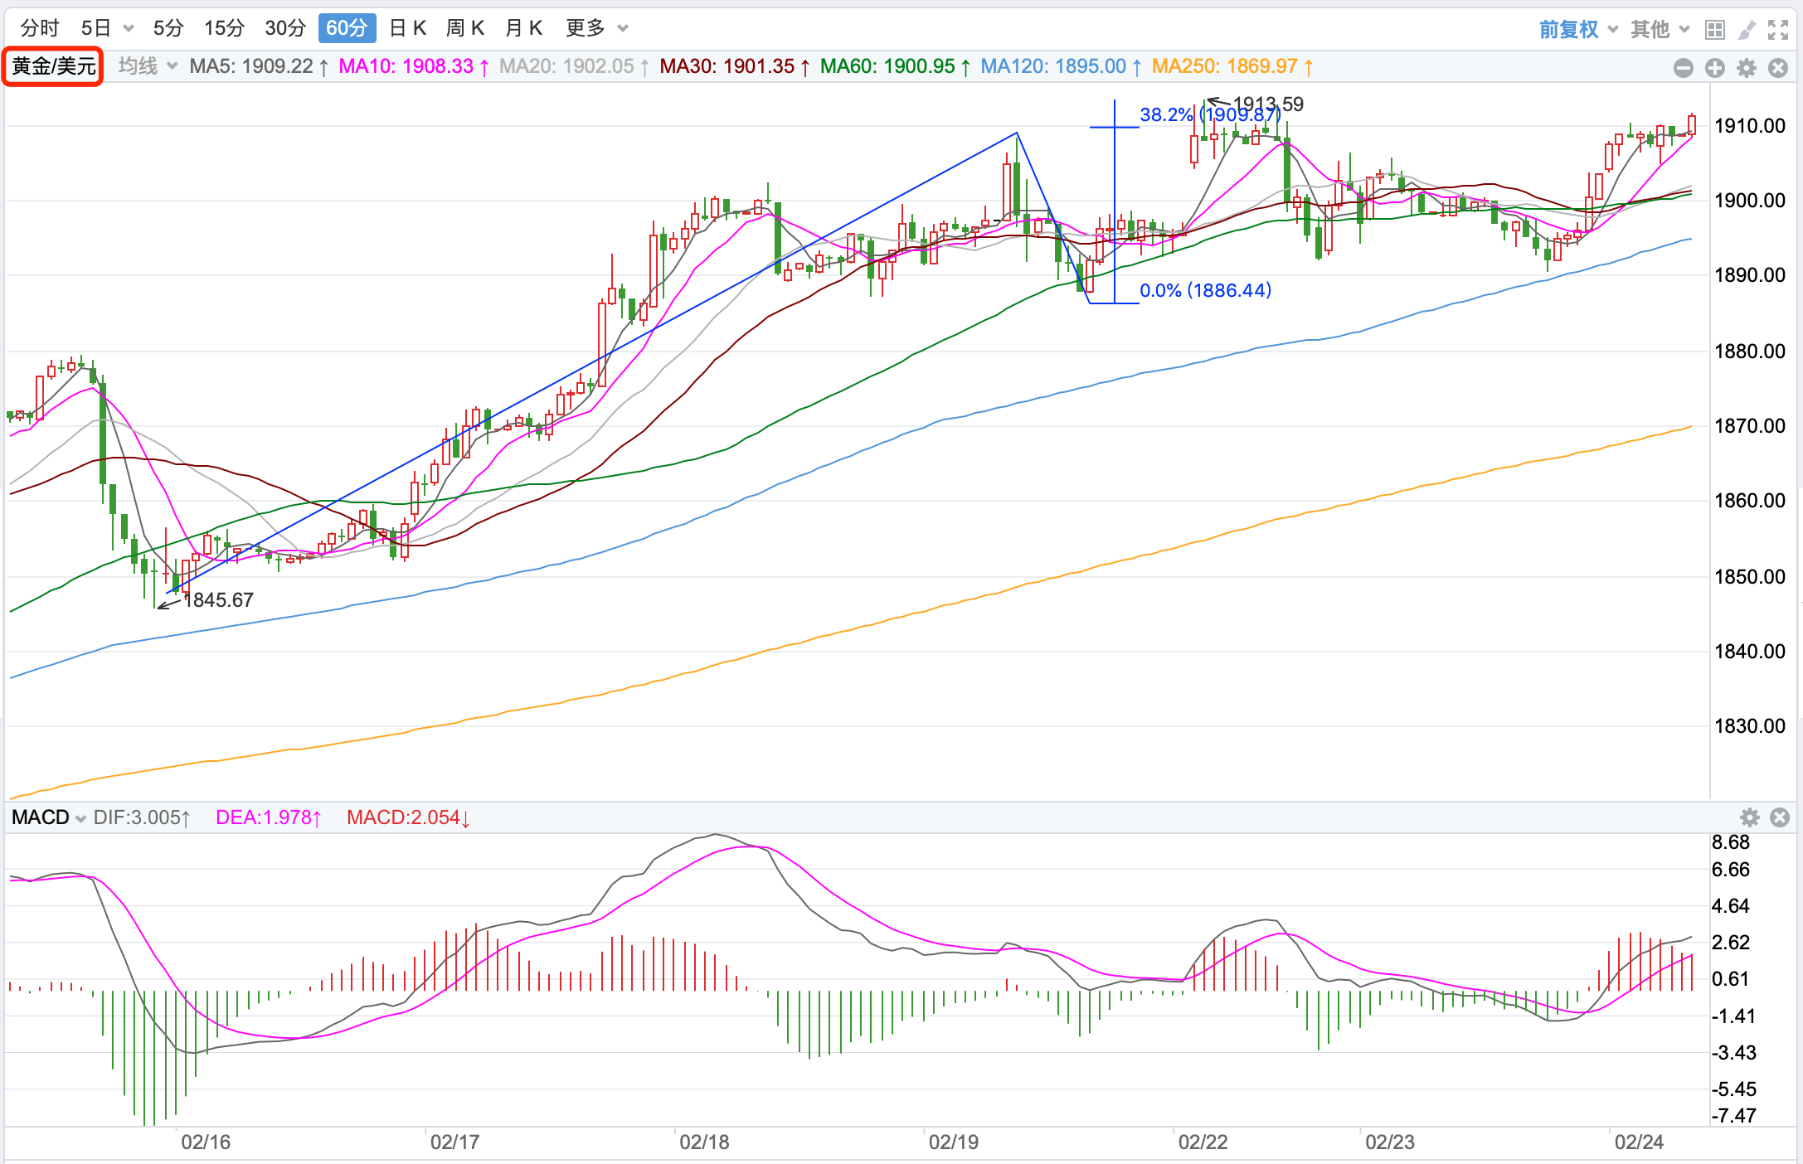This screenshot has height=1164, width=1803.
Task: Switch to the 周K weekly candlestick chart
Action: pos(464,28)
